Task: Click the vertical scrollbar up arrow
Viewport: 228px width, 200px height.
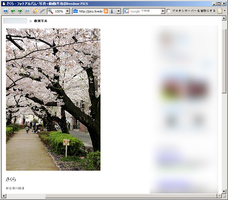Action: click(224, 18)
